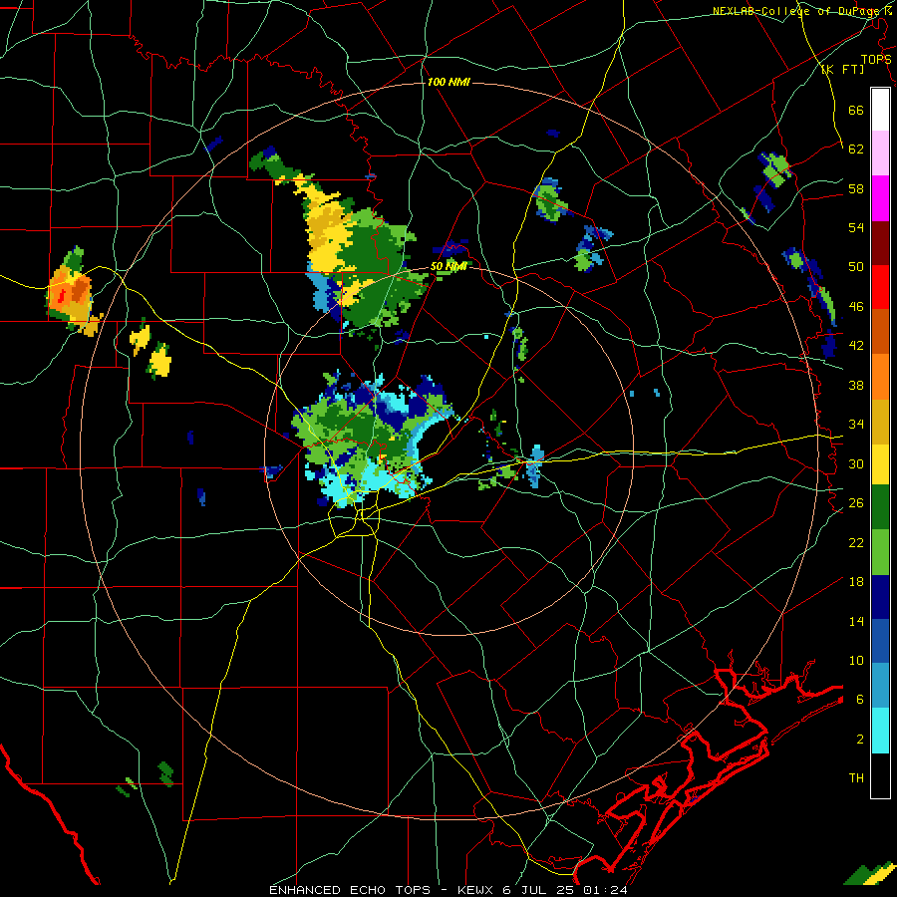Click the "50" legend value
Image resolution: width=897 pixels, height=897 pixels.
tap(856, 267)
